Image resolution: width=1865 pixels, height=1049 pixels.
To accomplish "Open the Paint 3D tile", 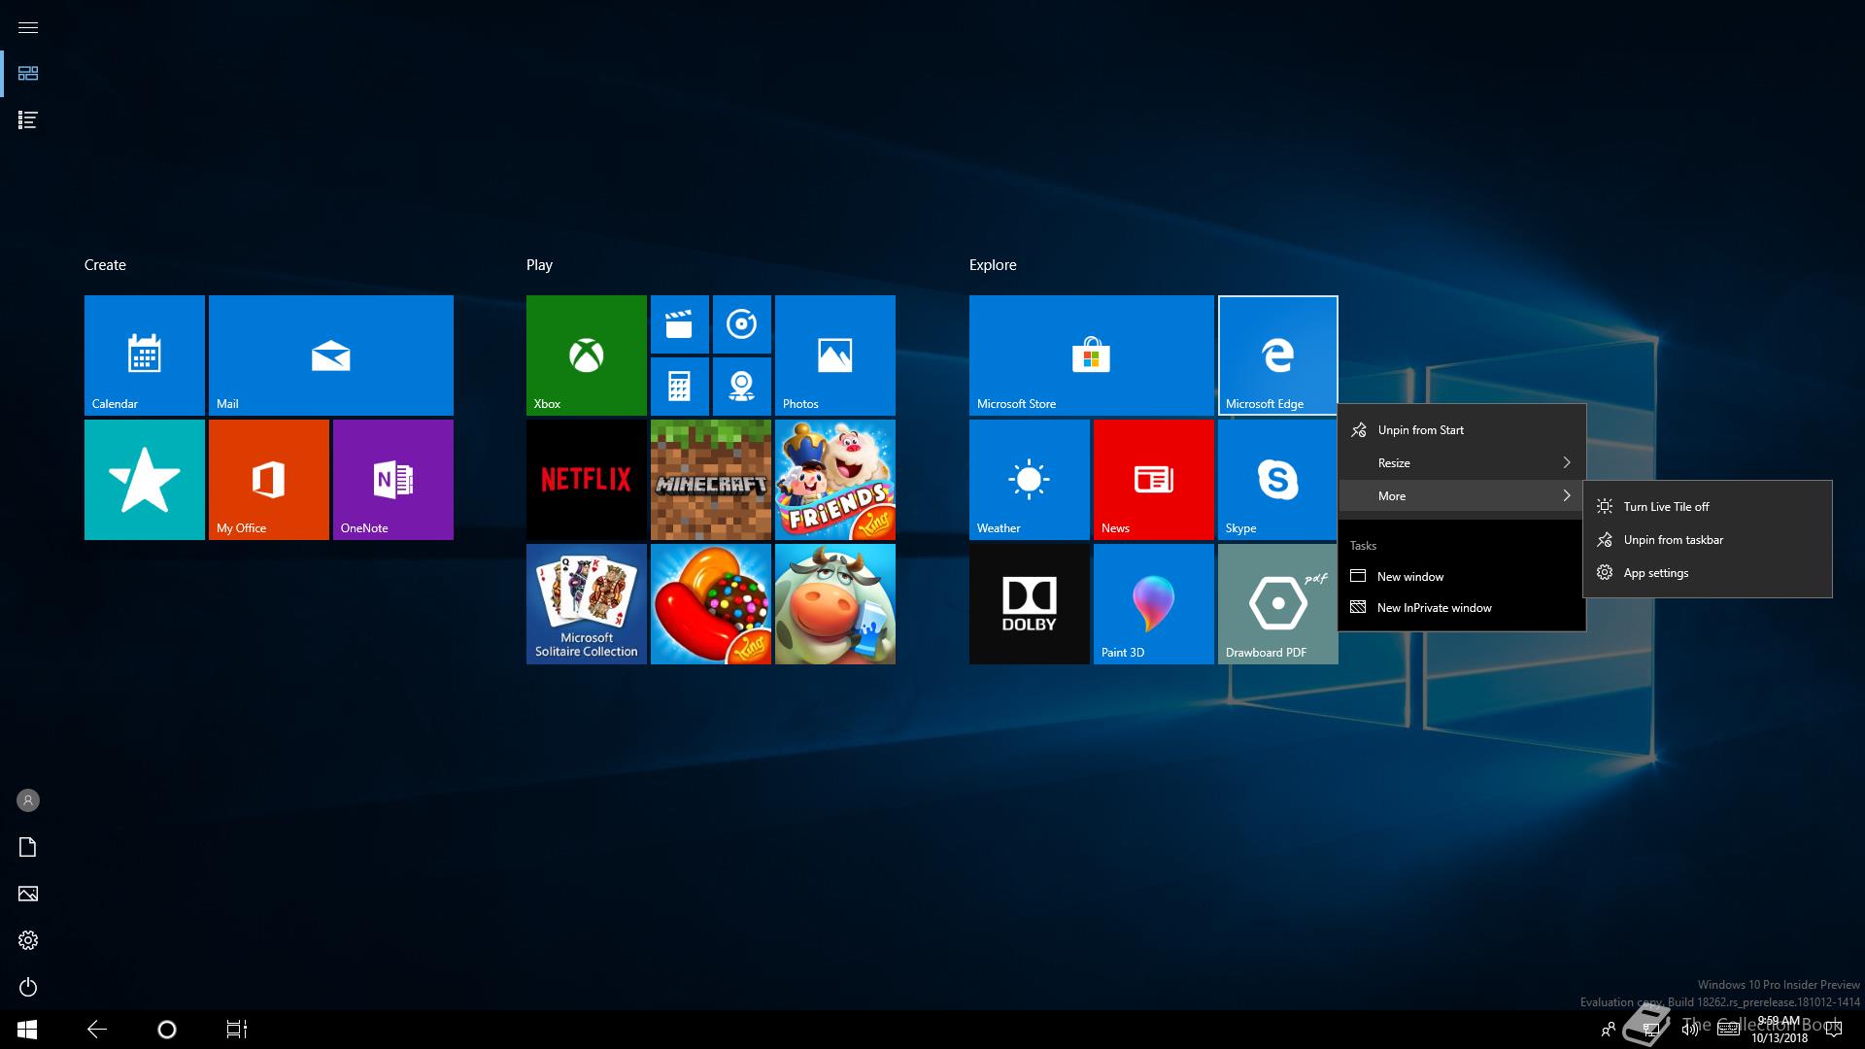I will tap(1154, 604).
